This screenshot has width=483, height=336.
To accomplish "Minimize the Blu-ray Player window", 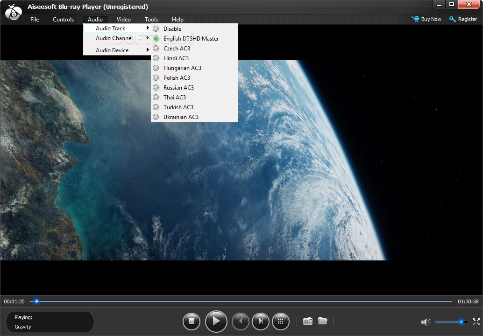I will pyautogui.click(x=439, y=5).
